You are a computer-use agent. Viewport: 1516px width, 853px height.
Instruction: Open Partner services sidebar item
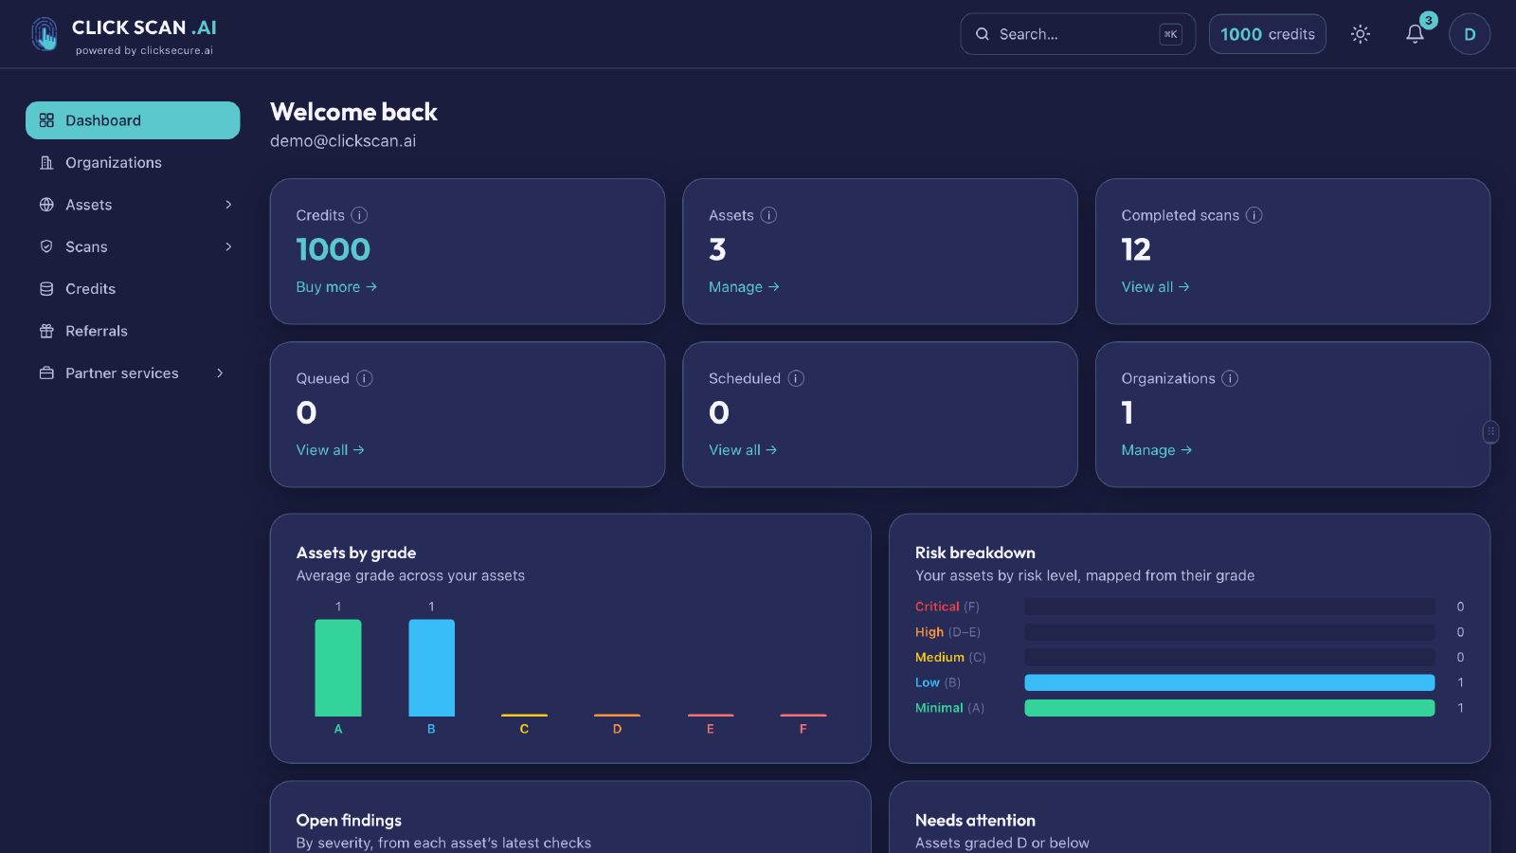[x=133, y=373]
